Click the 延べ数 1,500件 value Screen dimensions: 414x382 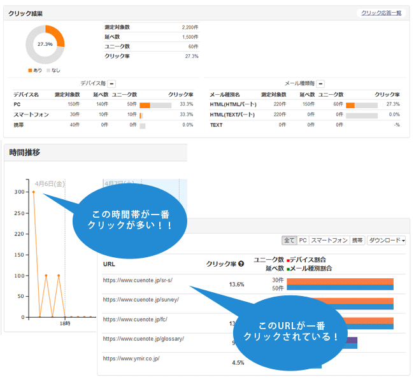pyautogui.click(x=190, y=37)
